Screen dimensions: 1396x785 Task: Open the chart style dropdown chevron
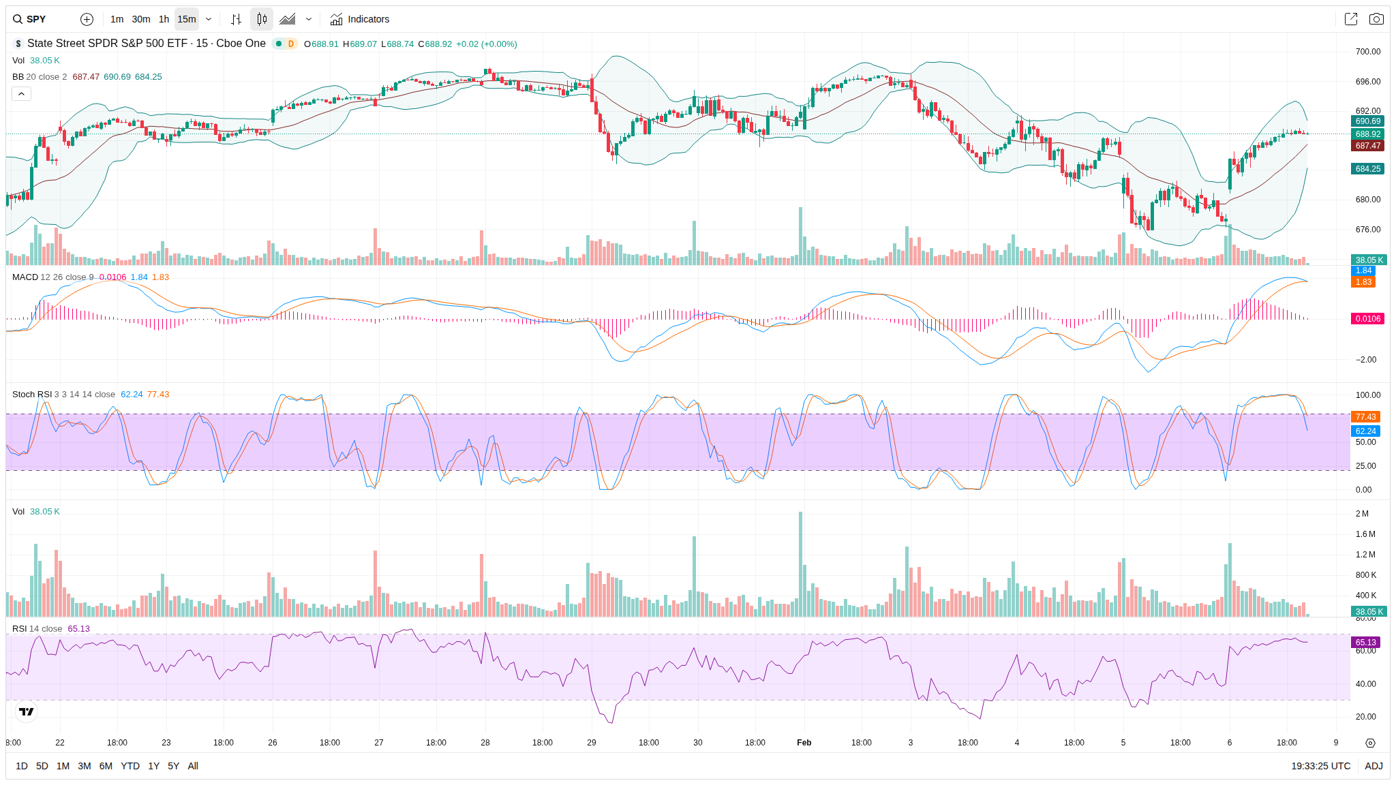pos(309,19)
